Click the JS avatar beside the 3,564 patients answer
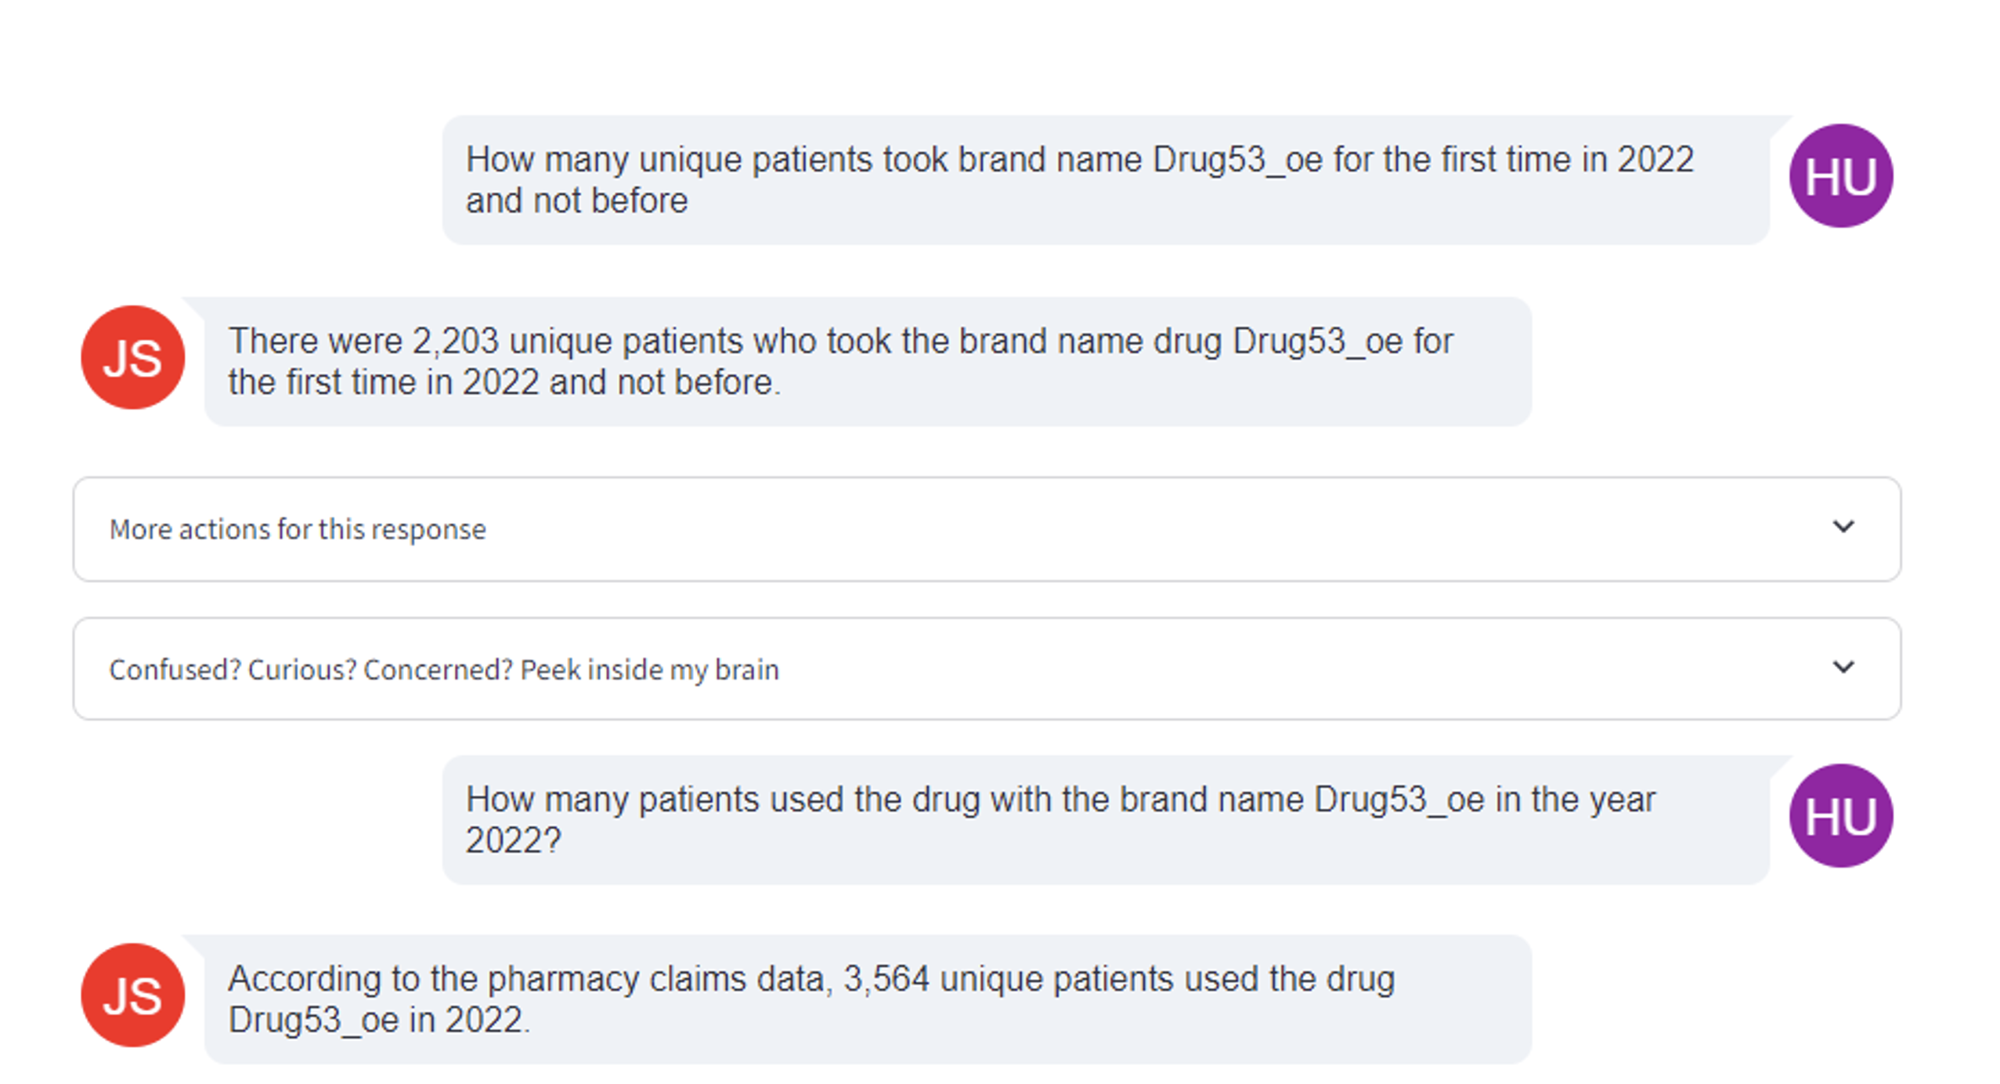Image resolution: width=2000 pixels, height=1084 pixels. pyautogui.click(x=132, y=995)
